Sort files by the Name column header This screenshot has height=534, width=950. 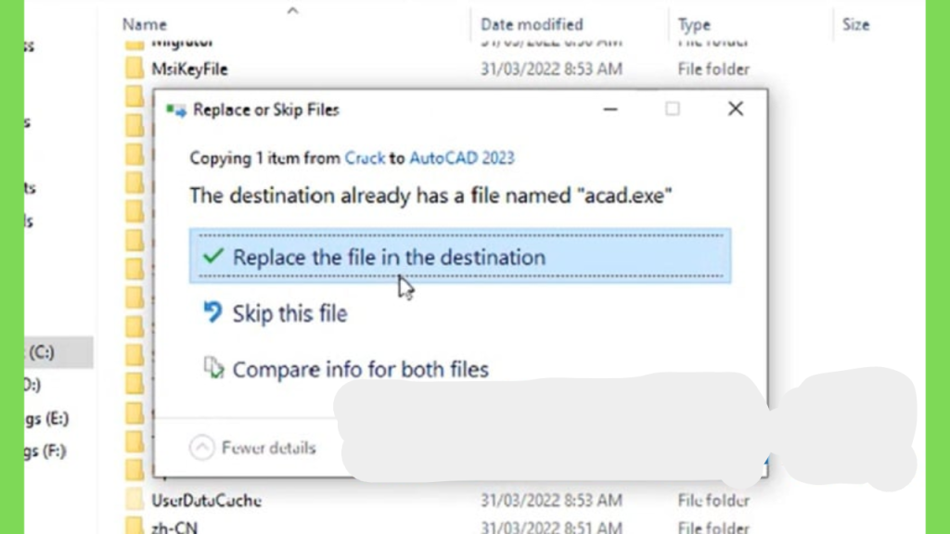pos(144,25)
